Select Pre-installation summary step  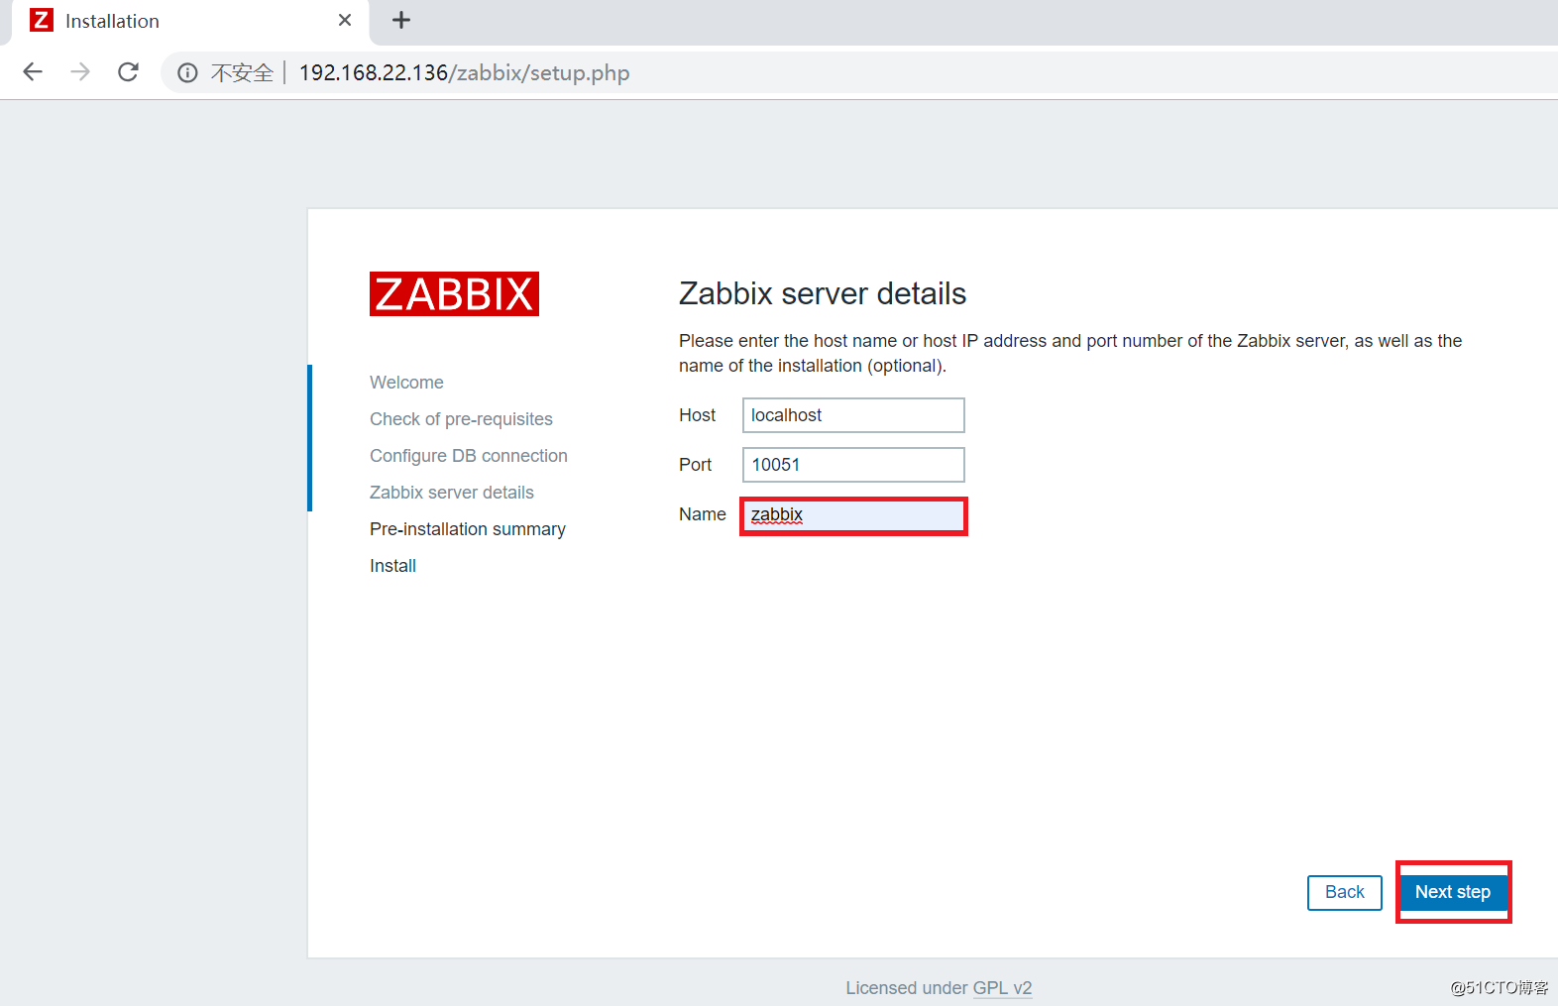468,529
